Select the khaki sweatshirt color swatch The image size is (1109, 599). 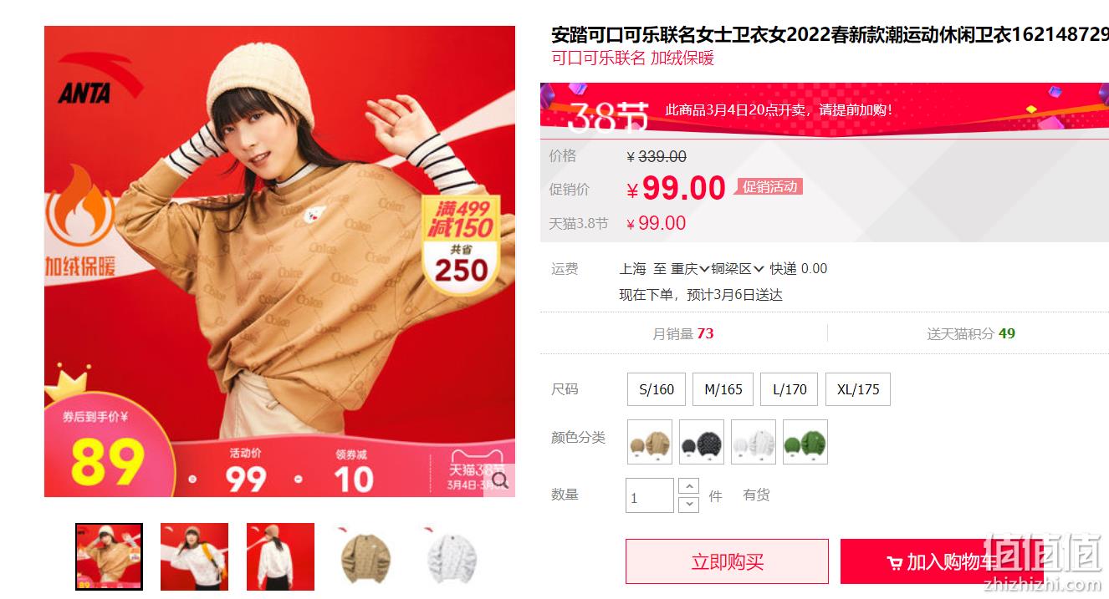[x=650, y=442]
